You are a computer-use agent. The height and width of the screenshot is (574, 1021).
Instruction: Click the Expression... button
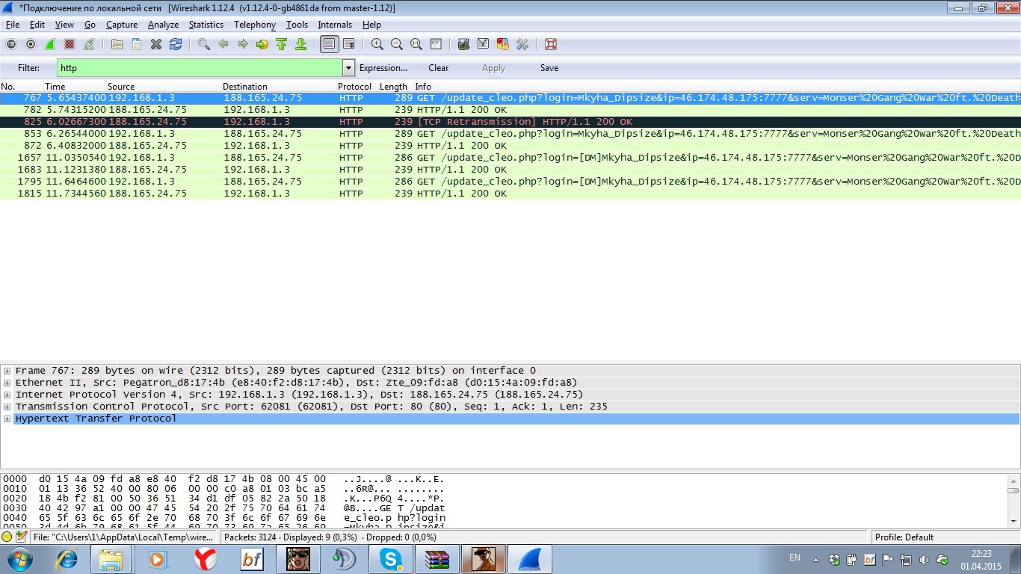click(x=383, y=68)
